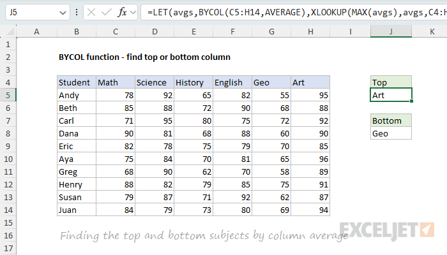Click the 'Geo' header cell in the table
The width and height of the screenshot is (447, 255).
click(271, 82)
